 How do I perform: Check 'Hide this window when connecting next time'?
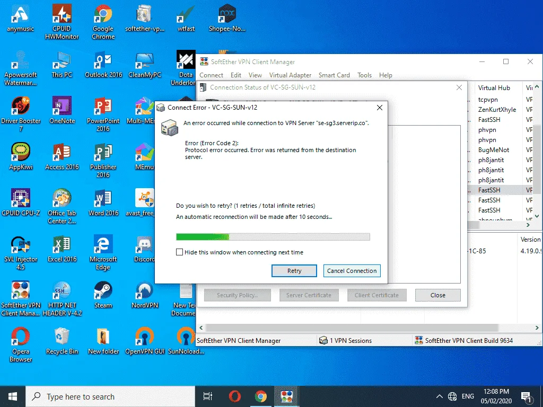179,252
